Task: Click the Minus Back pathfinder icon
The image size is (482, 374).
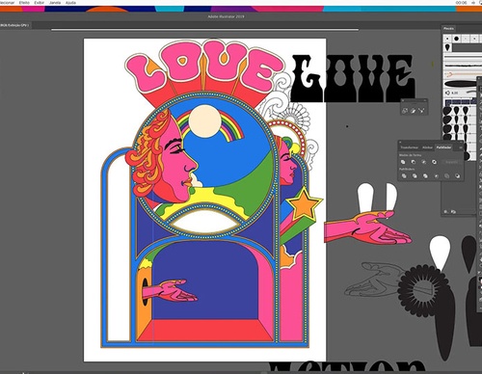Action: pos(457,175)
